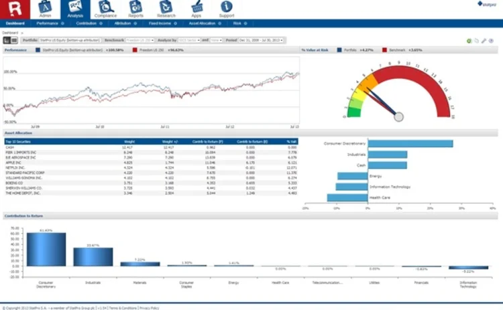Click the Dashboard breadcrumb link

[x=10, y=33]
